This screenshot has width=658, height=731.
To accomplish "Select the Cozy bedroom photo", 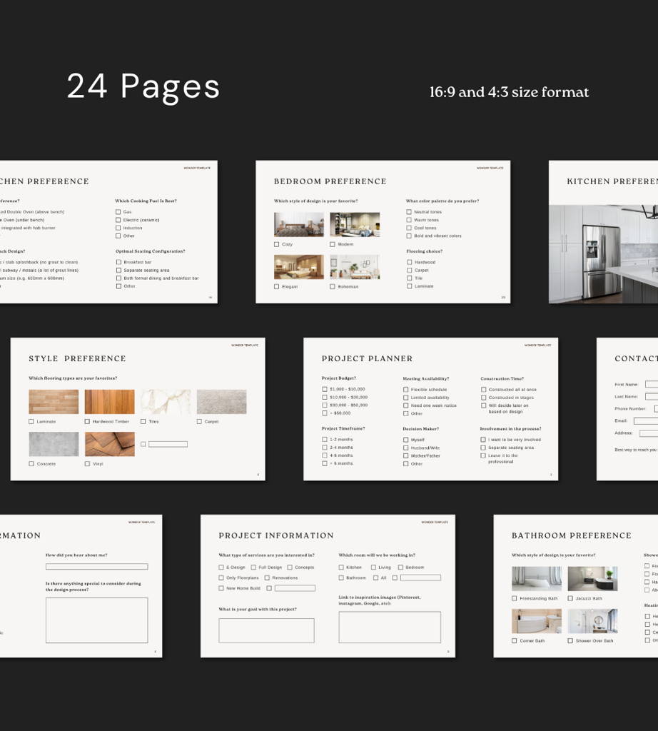I will pos(299,224).
